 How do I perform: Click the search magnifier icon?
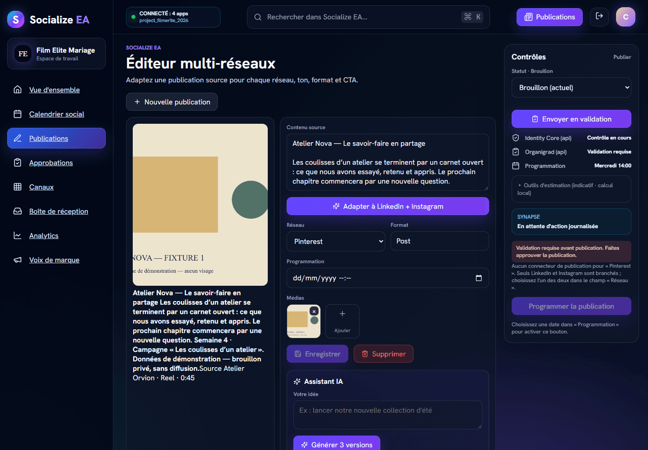click(x=258, y=17)
